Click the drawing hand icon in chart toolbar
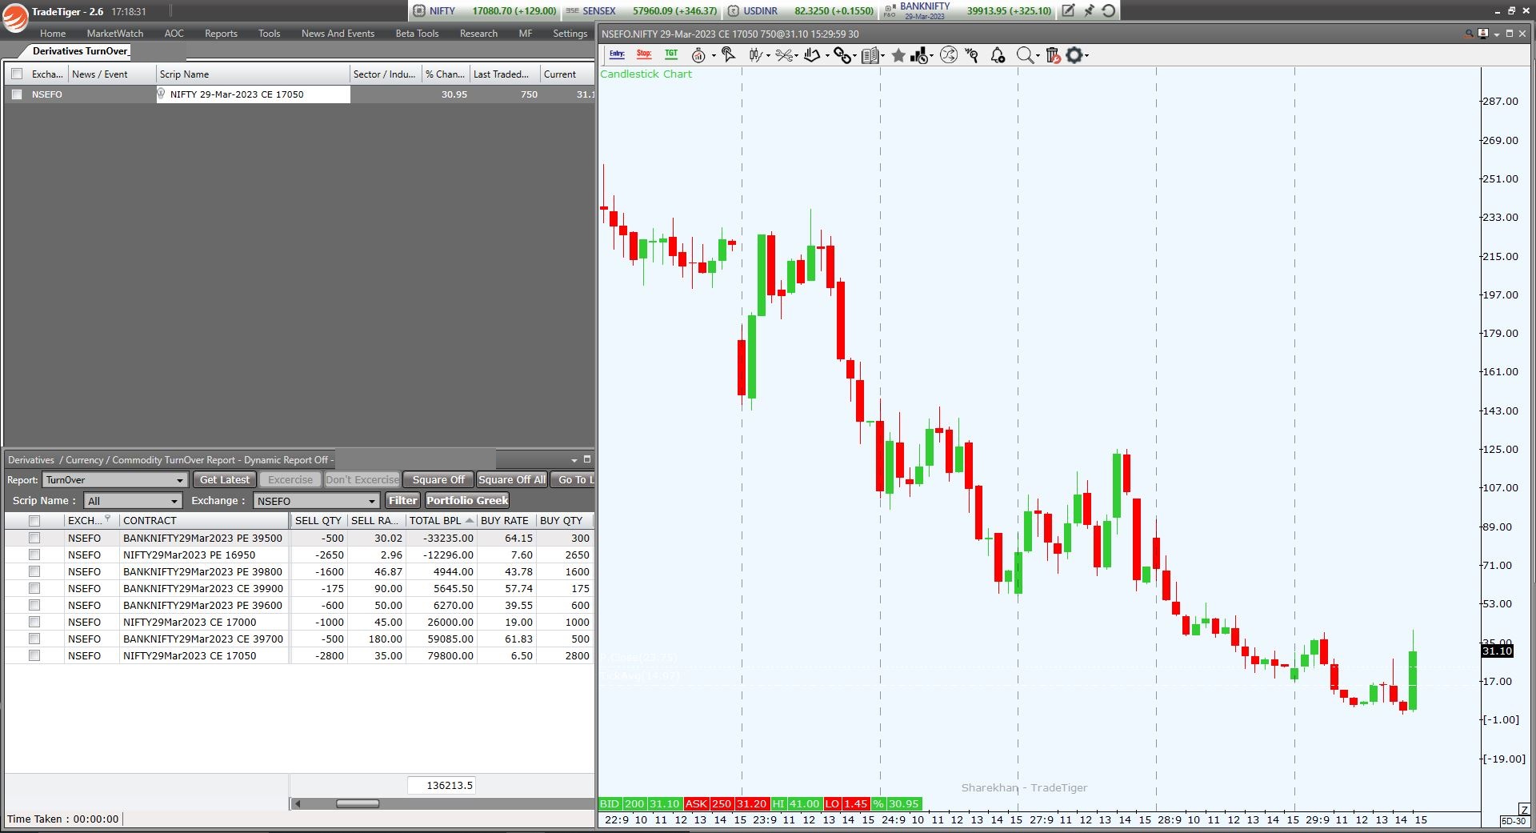Image resolution: width=1536 pixels, height=833 pixels. 813,55
